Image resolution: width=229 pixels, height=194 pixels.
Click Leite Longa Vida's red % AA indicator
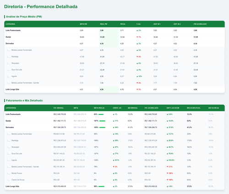pos(139,90)
